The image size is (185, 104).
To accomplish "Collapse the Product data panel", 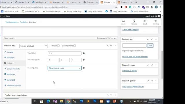I will pos(115,46).
